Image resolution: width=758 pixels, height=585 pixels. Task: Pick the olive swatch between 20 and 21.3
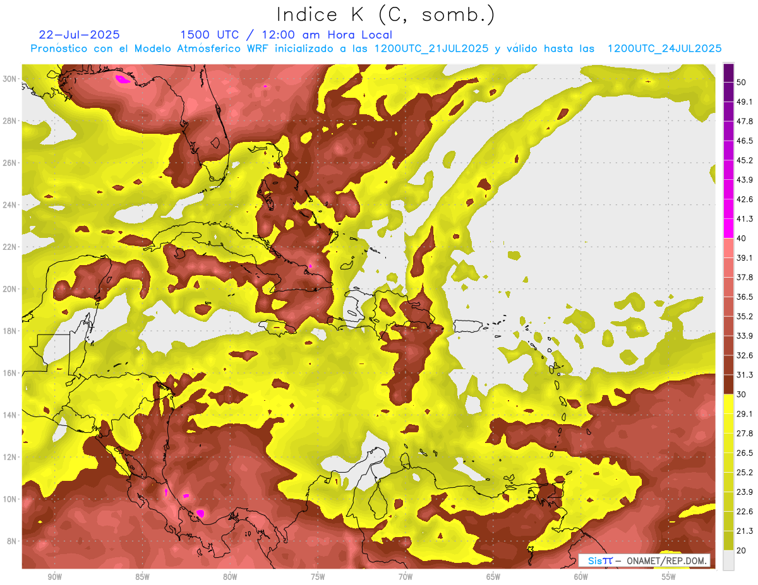pos(728,540)
